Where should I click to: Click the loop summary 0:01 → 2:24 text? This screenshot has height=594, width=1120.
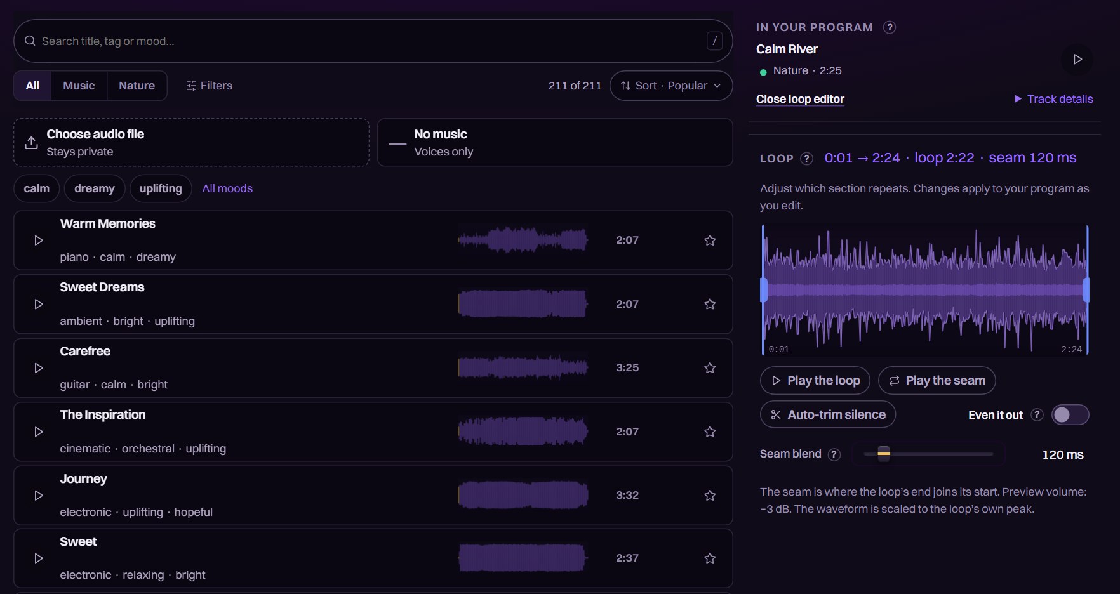click(862, 158)
